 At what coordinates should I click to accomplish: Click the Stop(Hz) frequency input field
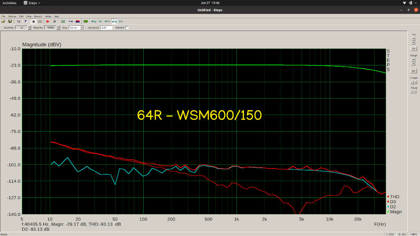pos(50,28)
